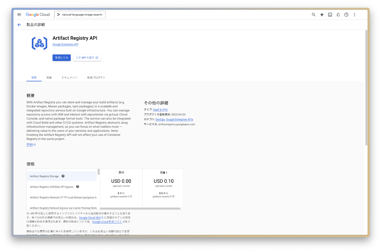Select Network HTTP Load Balancing Egress row
This screenshot has height=252, width=381.
point(62,198)
